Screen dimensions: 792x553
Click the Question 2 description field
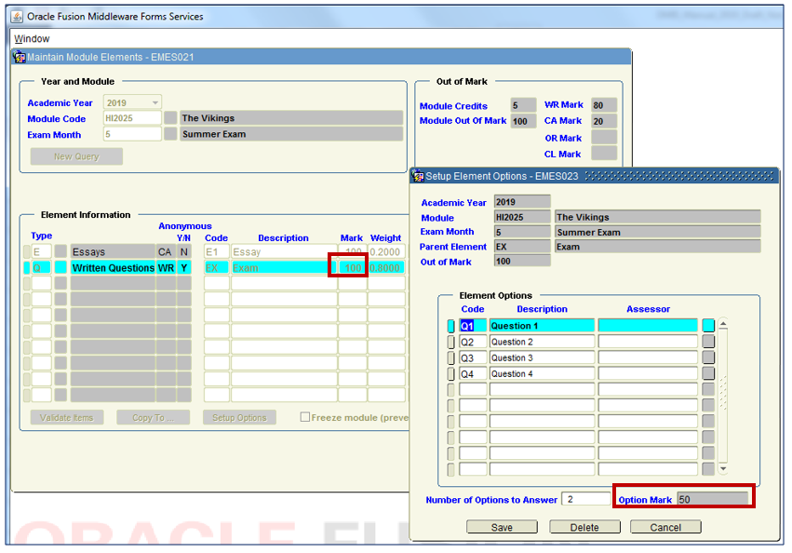[x=542, y=343]
